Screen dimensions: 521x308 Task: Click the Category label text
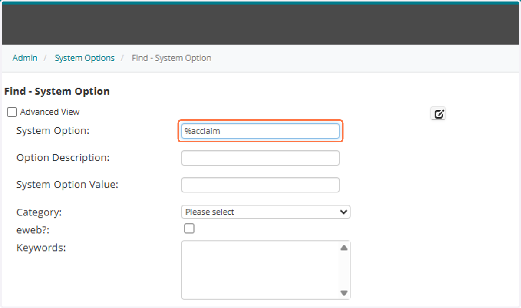[x=39, y=212]
